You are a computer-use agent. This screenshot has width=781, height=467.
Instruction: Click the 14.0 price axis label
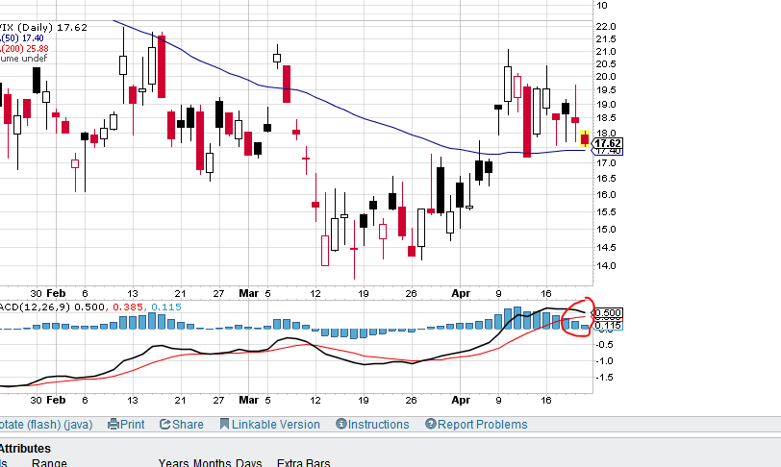(606, 266)
